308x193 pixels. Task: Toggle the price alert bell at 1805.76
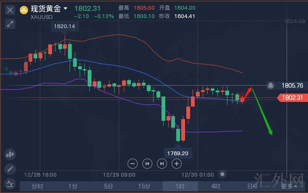271,86
